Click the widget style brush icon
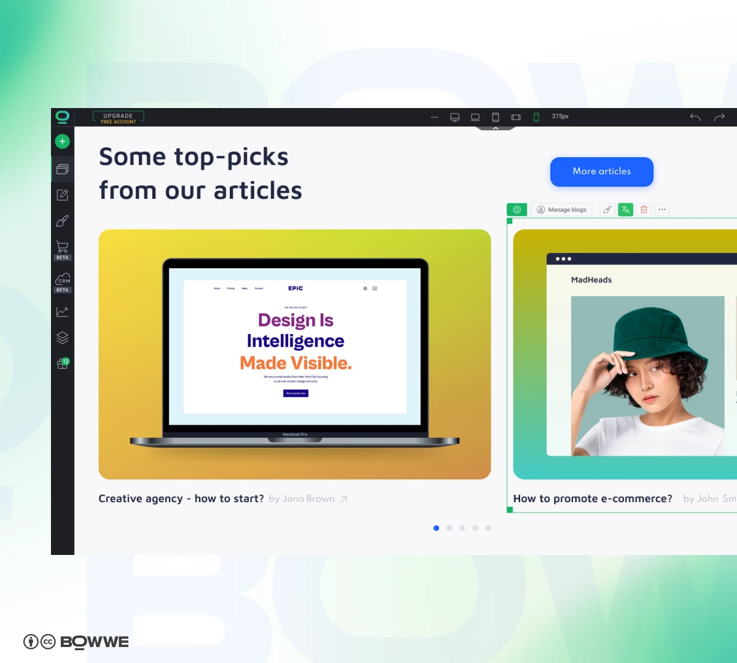 (607, 210)
